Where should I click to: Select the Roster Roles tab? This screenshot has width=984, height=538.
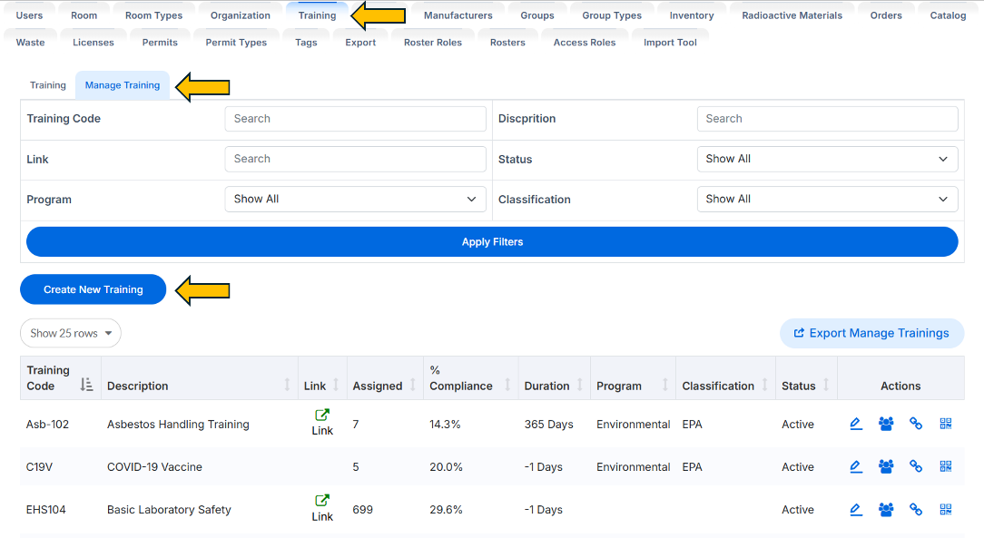(x=433, y=43)
